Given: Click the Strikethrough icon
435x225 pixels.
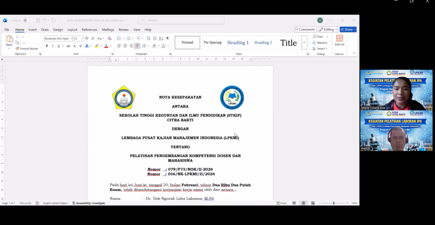Looking at the screenshot, I should click(68, 46).
